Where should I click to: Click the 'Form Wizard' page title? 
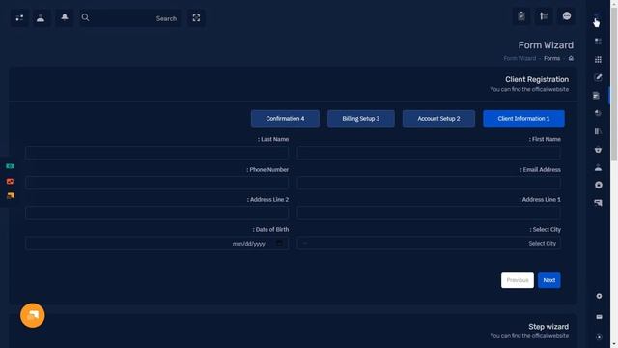pos(546,45)
